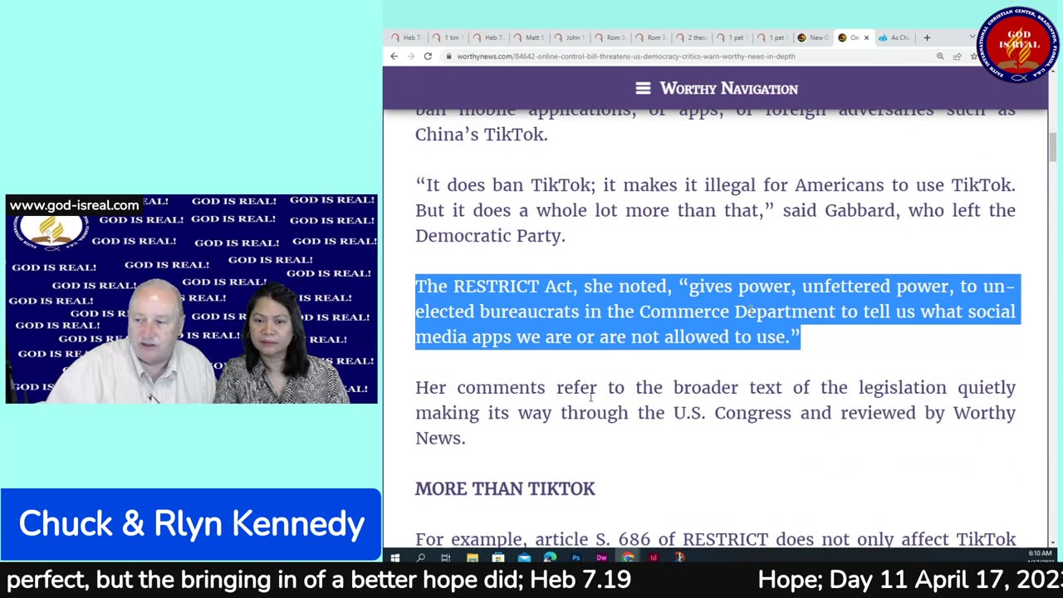
Task: Click paragraph beginning 'It does ban TikTok'
Action: (715, 210)
